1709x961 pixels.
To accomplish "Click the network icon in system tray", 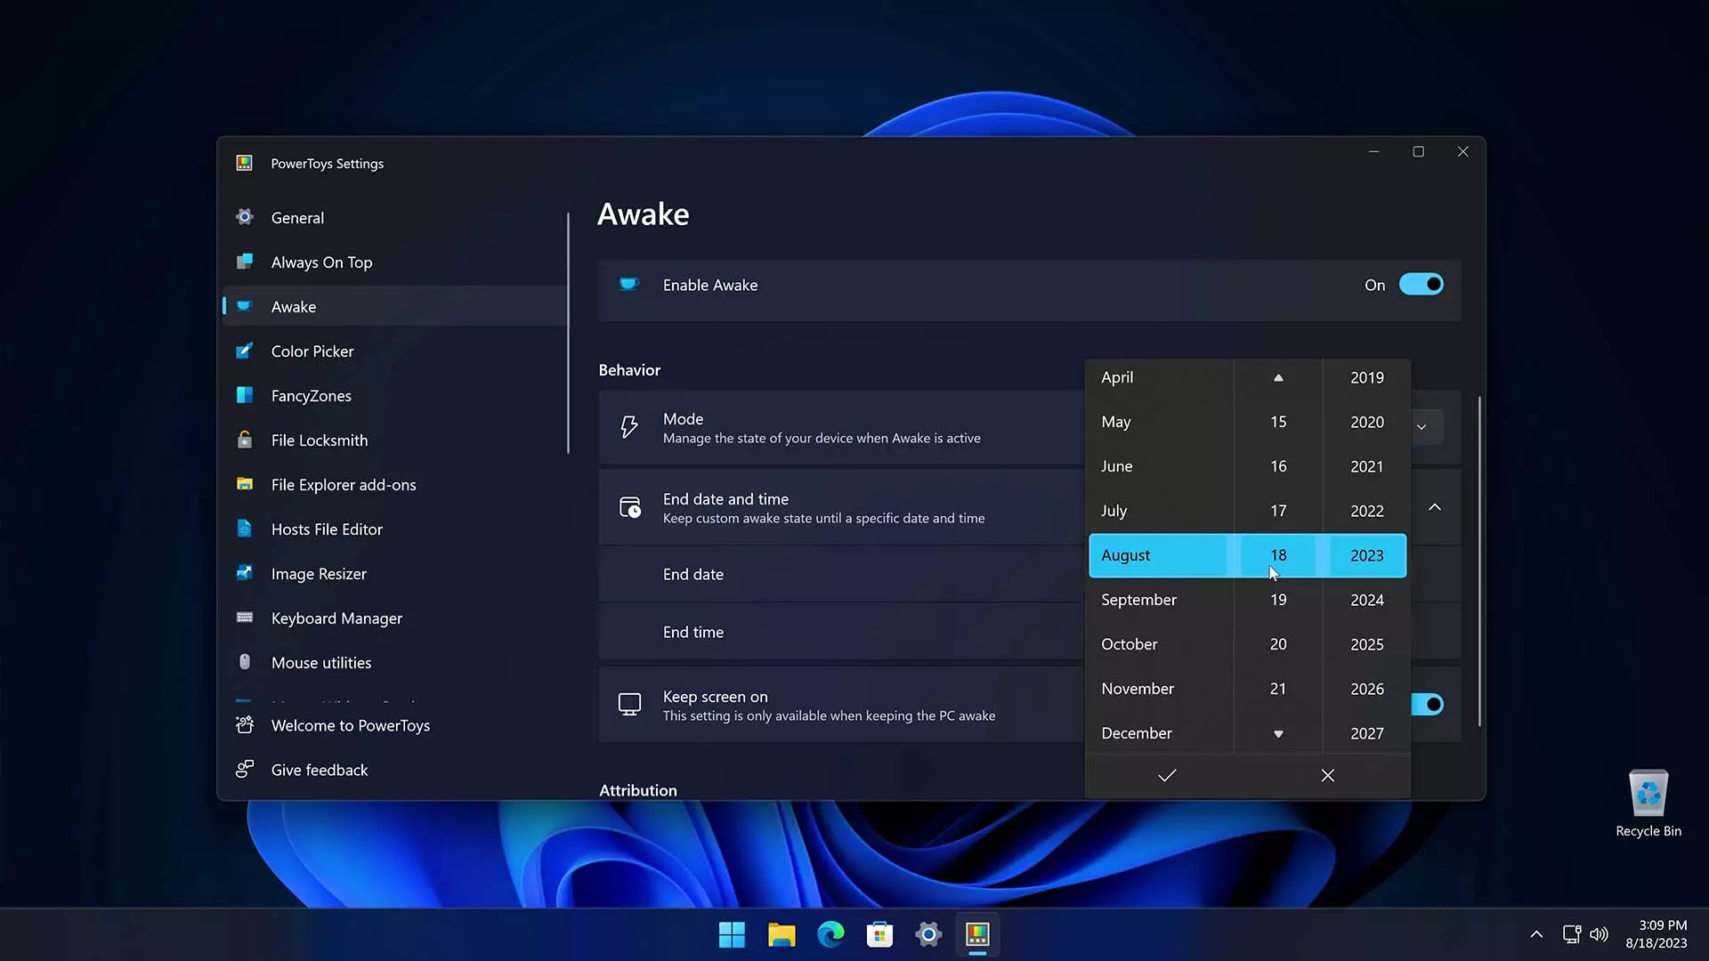I will (x=1572, y=934).
